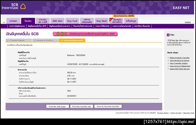Open the ซื้อ/สมัครบริการอื่นๆ tab
The image size is (196, 125).
(x=116, y=21)
